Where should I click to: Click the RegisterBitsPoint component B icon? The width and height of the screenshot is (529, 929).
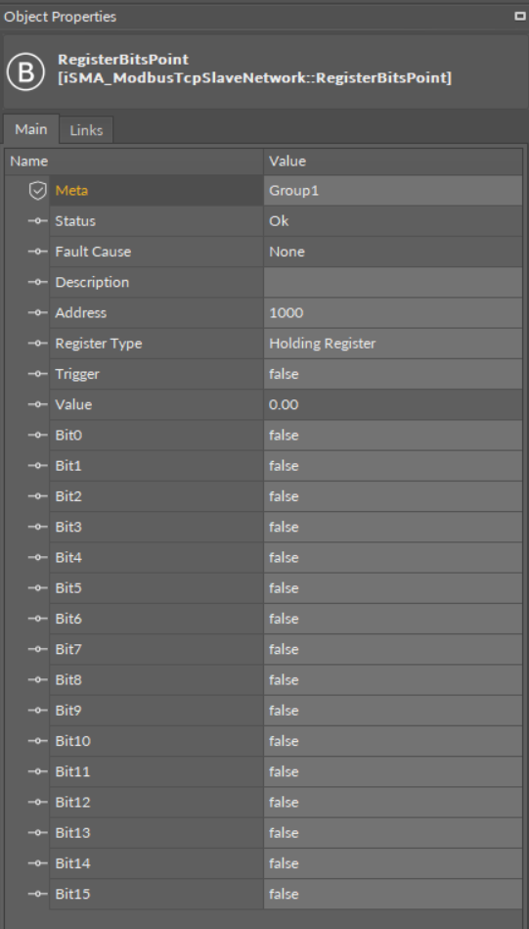click(x=25, y=71)
